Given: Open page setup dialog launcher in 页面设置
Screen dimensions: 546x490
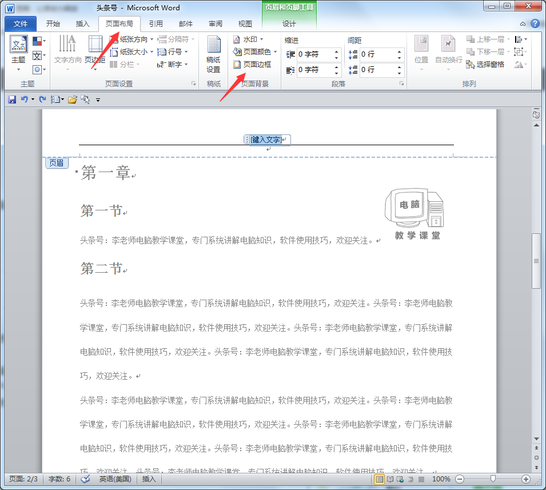Looking at the screenshot, I should (193, 83).
